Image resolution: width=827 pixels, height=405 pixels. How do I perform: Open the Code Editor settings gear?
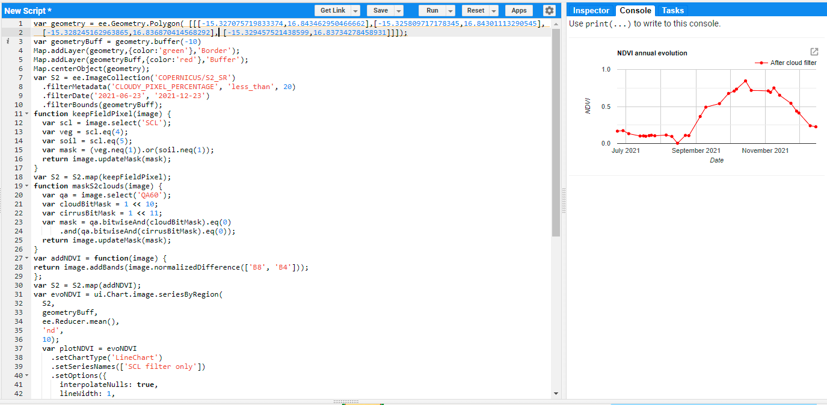click(x=549, y=10)
